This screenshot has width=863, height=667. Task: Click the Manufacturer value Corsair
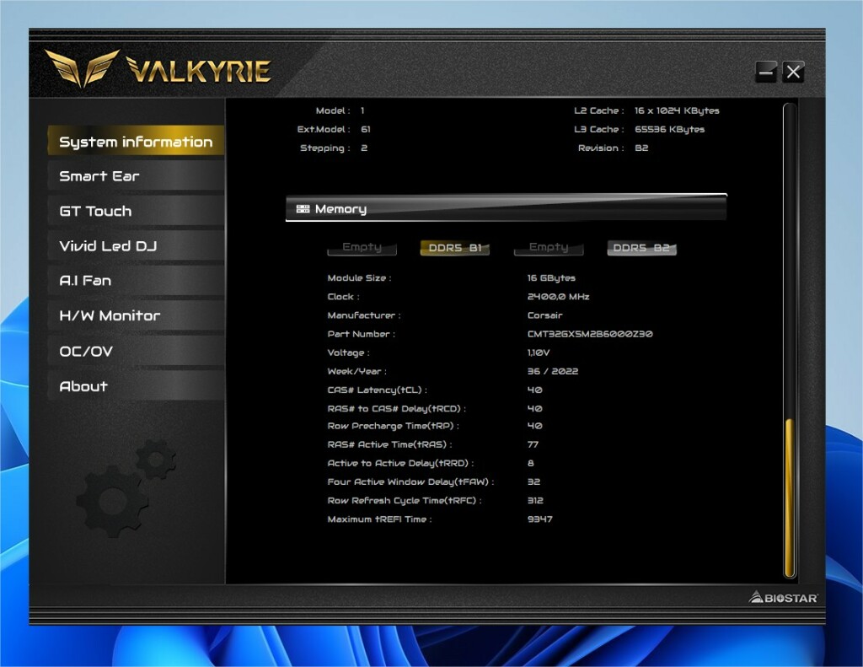[544, 315]
